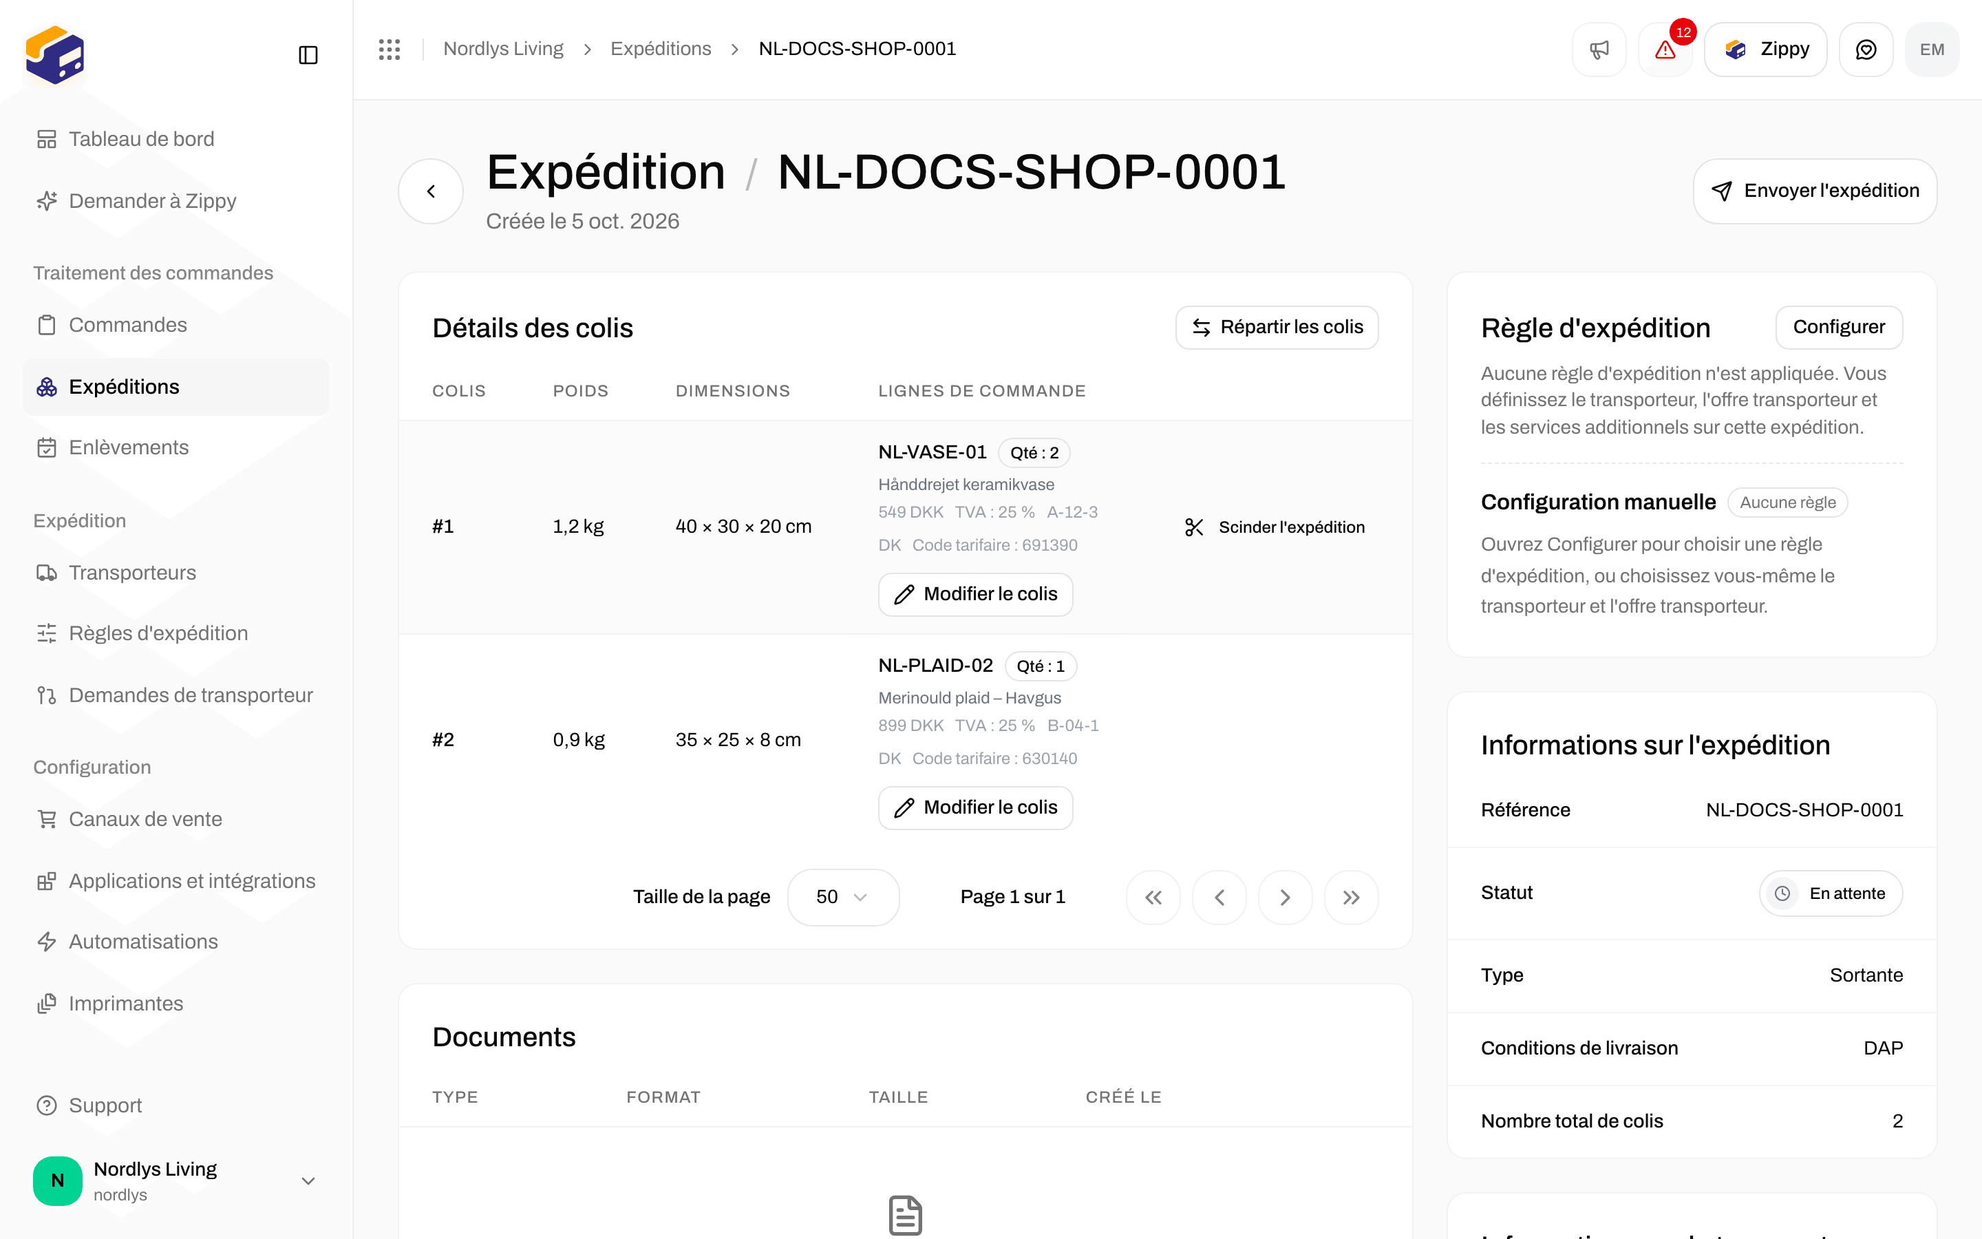
Task: Click the En attente status badge
Action: pos(1831,893)
